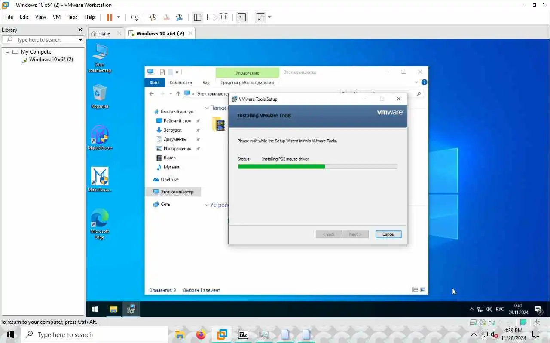Open the Help menu
Screen dimensions: 550x343
click(x=89, y=17)
